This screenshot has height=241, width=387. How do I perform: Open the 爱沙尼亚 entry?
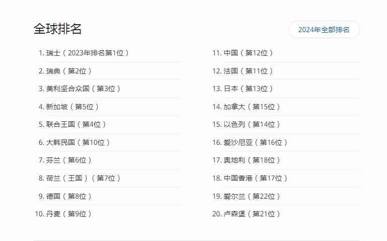click(x=256, y=142)
